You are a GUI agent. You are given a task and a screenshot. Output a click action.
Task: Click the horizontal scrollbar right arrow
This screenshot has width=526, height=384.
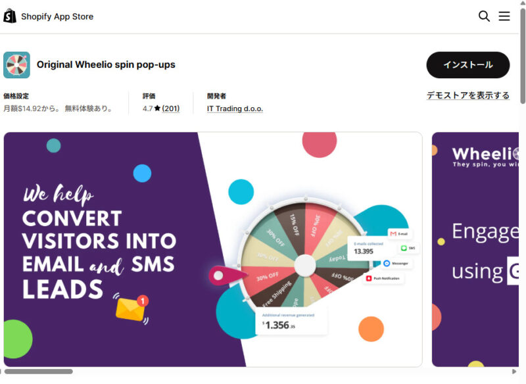click(514, 372)
